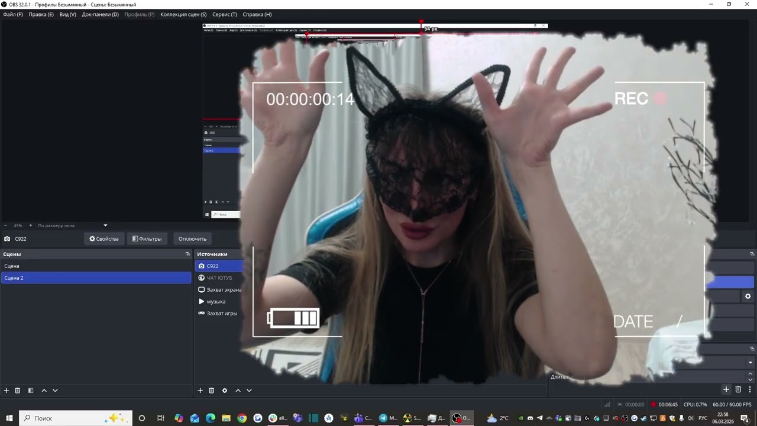Viewport: 757px width, 426px height.
Task: Add a new scene with plus icon
Action: (x=7, y=390)
